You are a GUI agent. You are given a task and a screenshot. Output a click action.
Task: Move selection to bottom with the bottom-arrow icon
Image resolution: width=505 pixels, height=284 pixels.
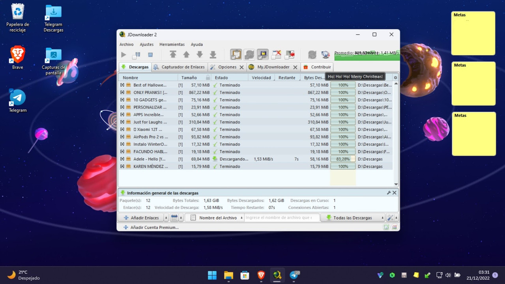pyautogui.click(x=213, y=55)
